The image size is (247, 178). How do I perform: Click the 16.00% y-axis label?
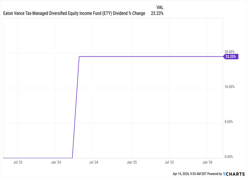[x=229, y=87]
